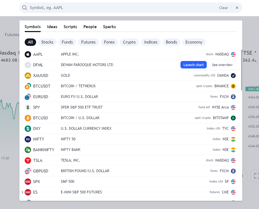Click the OANDA exchange logo
The width and height of the screenshot is (259, 209).
coord(233,75)
